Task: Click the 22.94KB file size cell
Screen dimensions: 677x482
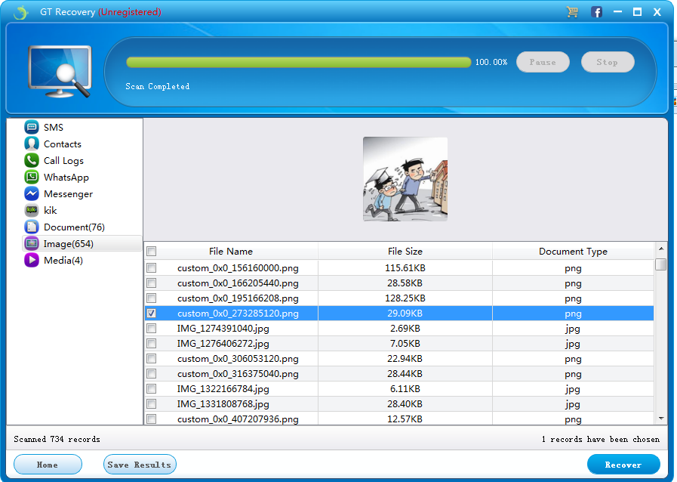Action: coord(405,359)
